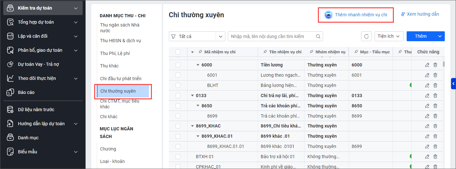Click the Báo cáo icon in sidebar
The image size is (456, 169).
[10, 92]
